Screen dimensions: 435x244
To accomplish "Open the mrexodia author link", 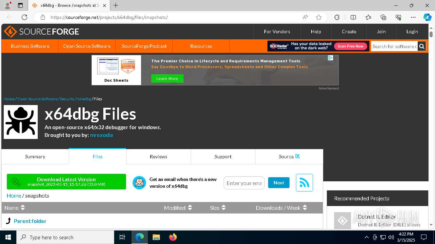I will [101, 135].
